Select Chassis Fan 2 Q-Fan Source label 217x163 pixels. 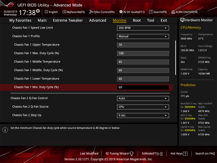pyautogui.click(x=30, y=107)
